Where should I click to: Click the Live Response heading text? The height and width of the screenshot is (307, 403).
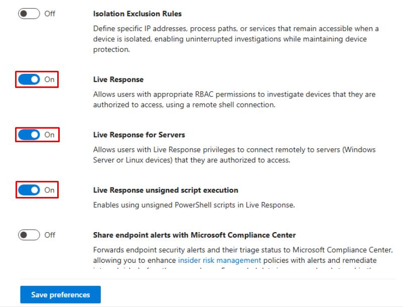118,79
